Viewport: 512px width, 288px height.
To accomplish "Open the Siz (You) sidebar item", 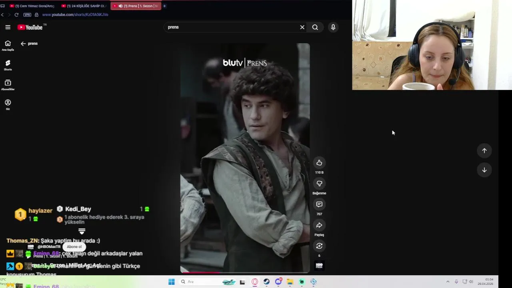I will [x=8, y=105].
